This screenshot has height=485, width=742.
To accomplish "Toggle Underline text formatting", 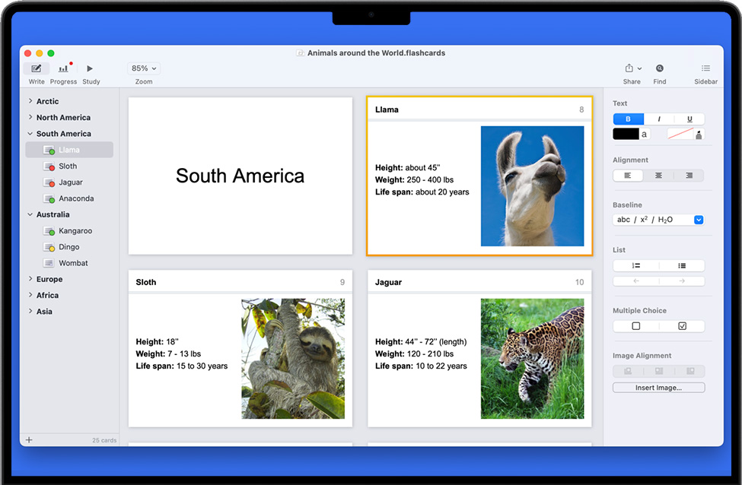I will pyautogui.click(x=689, y=119).
